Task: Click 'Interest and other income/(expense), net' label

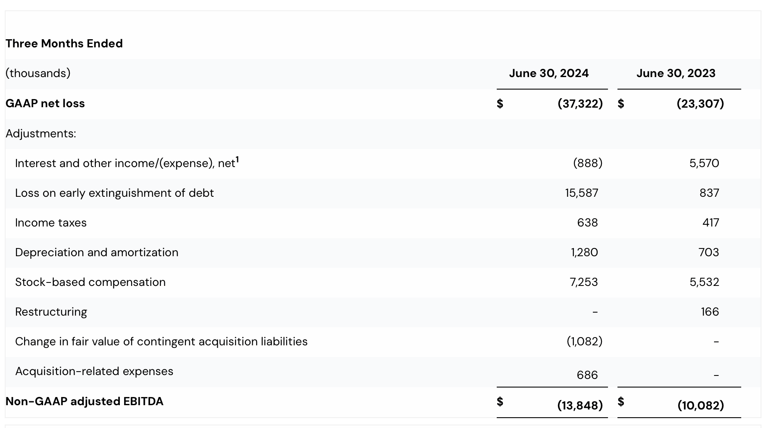Action: pos(125,163)
